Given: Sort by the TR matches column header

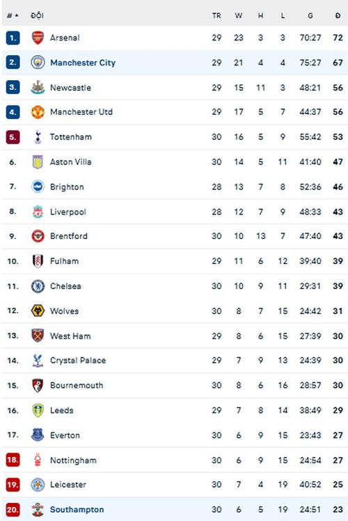Looking at the screenshot, I should (x=216, y=15).
